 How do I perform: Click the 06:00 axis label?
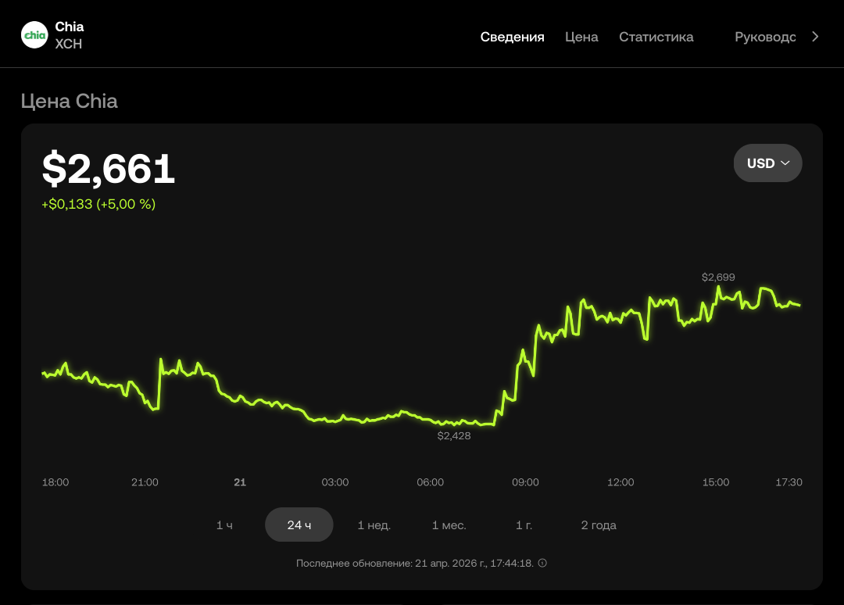click(x=430, y=482)
